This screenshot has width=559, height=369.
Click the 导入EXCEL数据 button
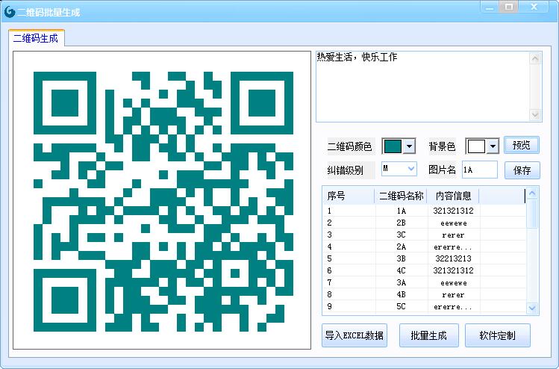point(355,335)
